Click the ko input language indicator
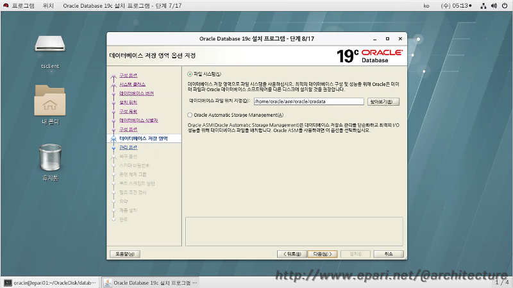The width and height of the screenshot is (513, 288). [x=426, y=6]
